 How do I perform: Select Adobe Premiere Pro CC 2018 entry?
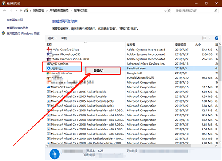pos(131,59)
